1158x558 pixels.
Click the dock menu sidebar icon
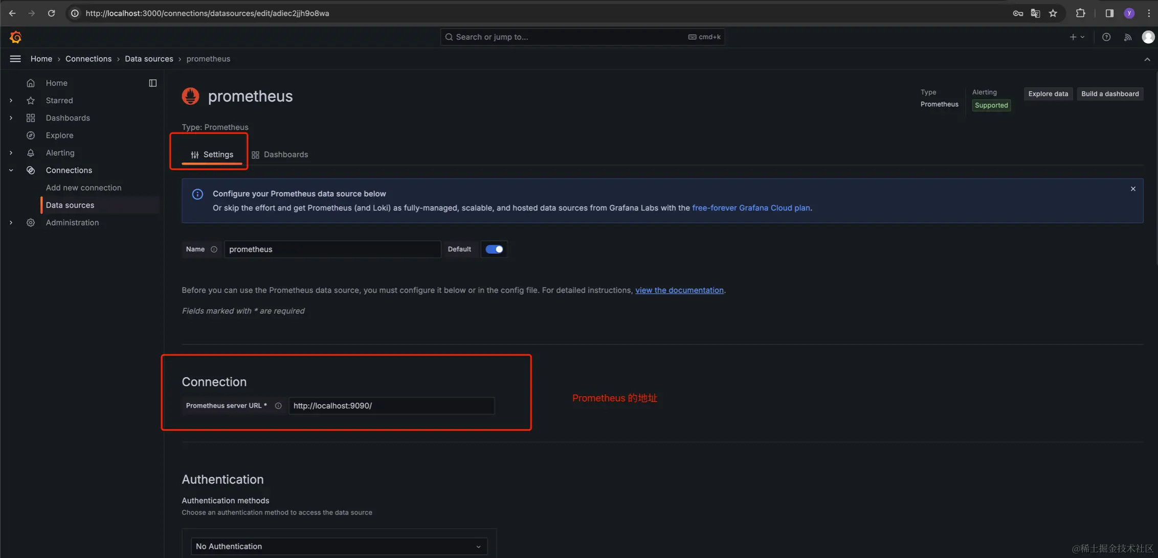[x=152, y=83]
